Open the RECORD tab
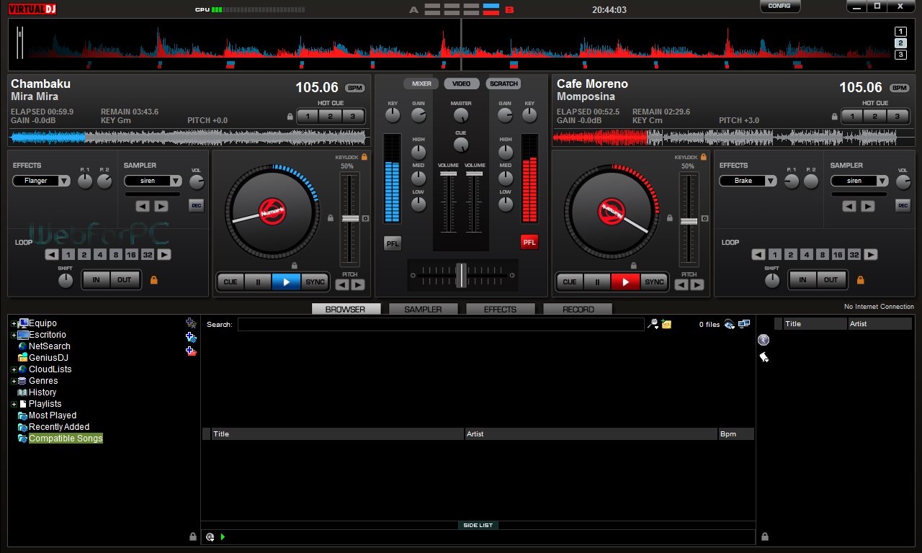This screenshot has width=922, height=553. pos(578,310)
